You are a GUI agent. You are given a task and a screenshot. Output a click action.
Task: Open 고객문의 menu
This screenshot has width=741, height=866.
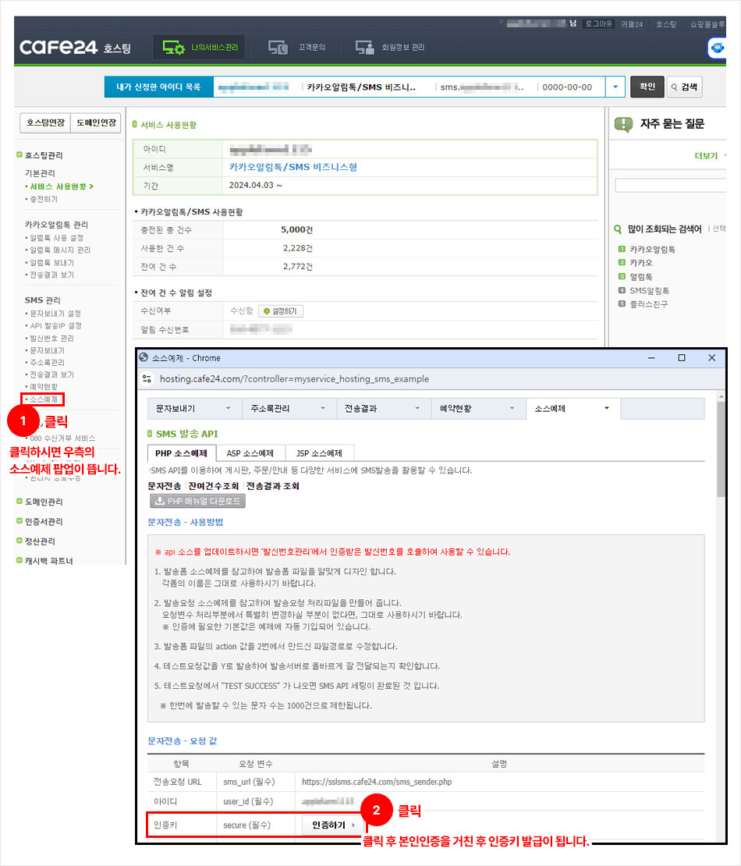(296, 48)
